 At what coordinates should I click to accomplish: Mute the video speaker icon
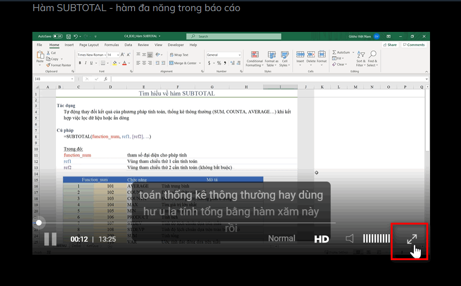[350, 238]
